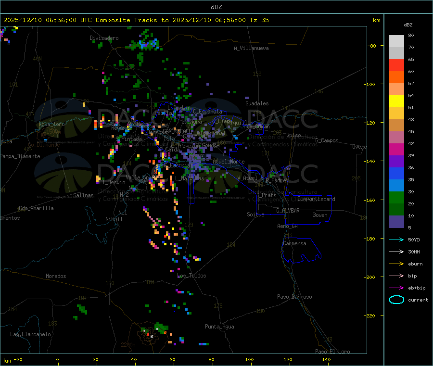433x366 pixels.
Task: Click the 'J_Prats' map label
Action: click(266, 195)
